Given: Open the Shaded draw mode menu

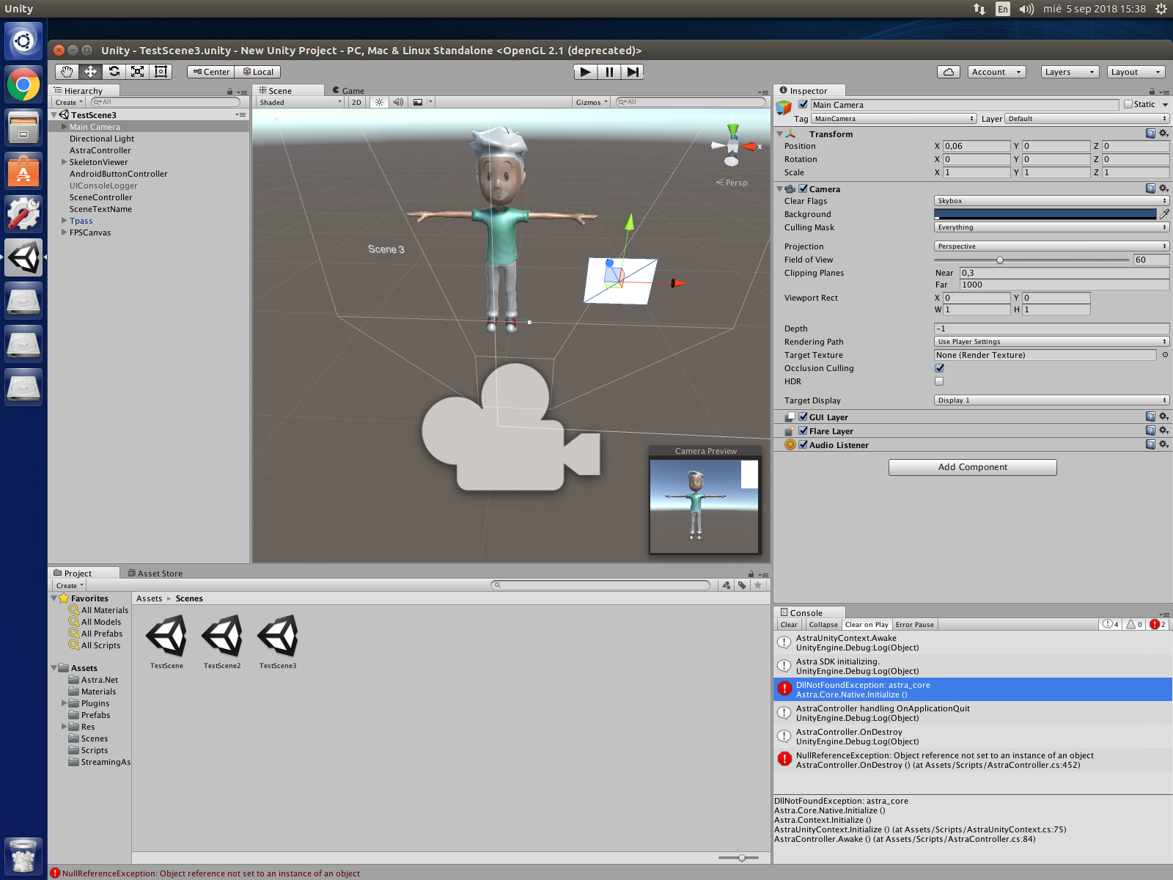Looking at the screenshot, I should [x=300, y=103].
